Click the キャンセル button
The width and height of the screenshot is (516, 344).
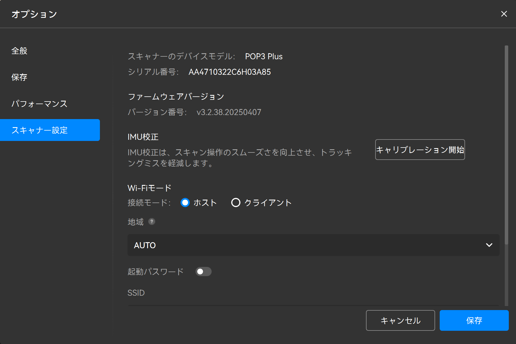click(x=400, y=320)
